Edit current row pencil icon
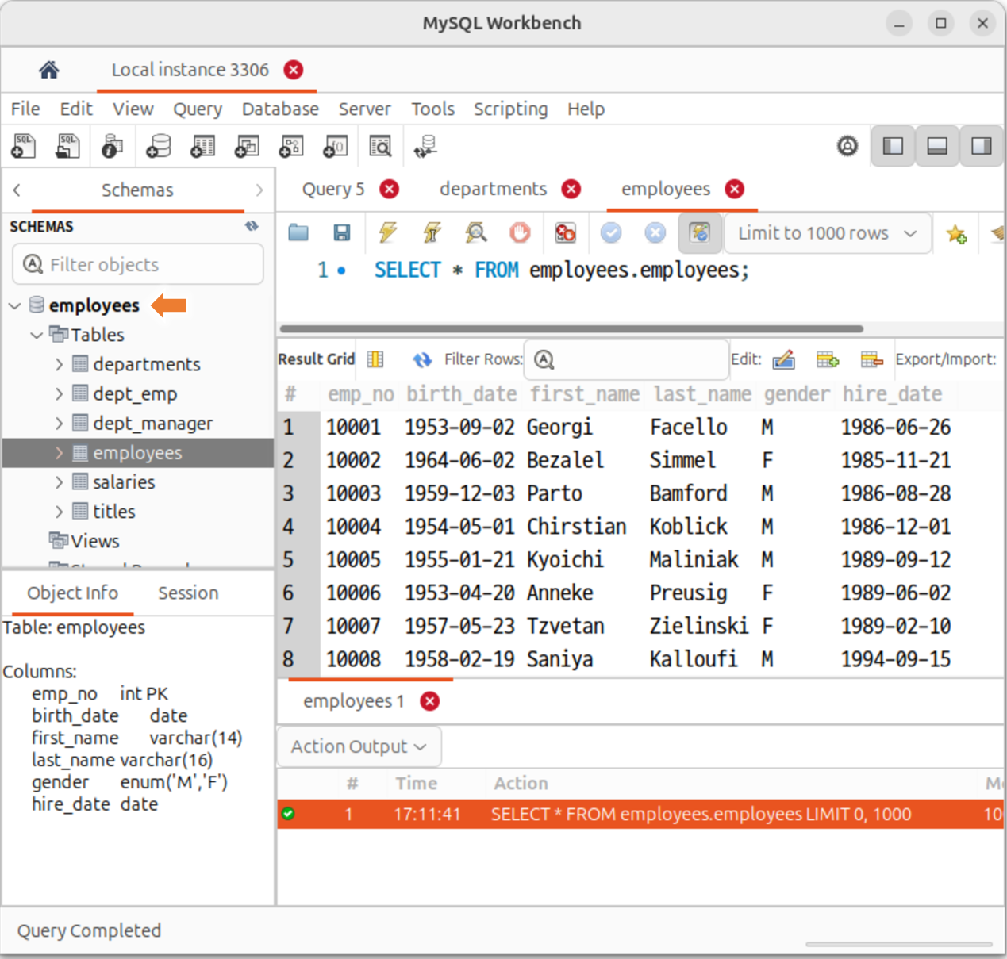 (783, 359)
